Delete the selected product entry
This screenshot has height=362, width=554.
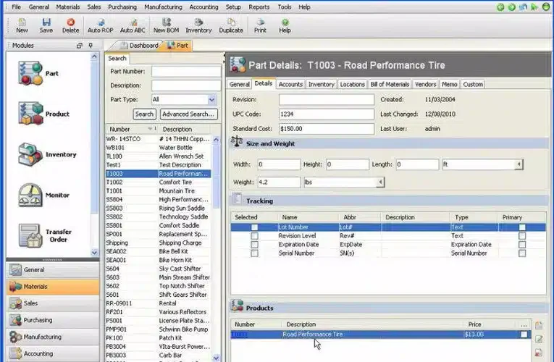(x=539, y=353)
